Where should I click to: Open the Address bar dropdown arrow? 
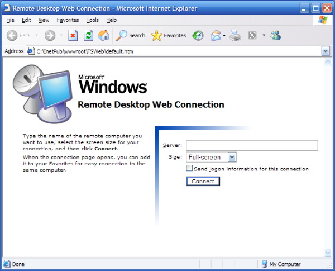click(x=326, y=51)
